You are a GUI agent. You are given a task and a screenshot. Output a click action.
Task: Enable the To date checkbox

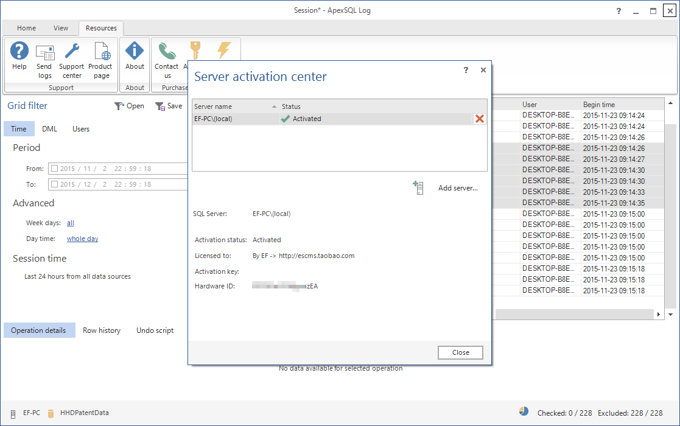pos(55,184)
